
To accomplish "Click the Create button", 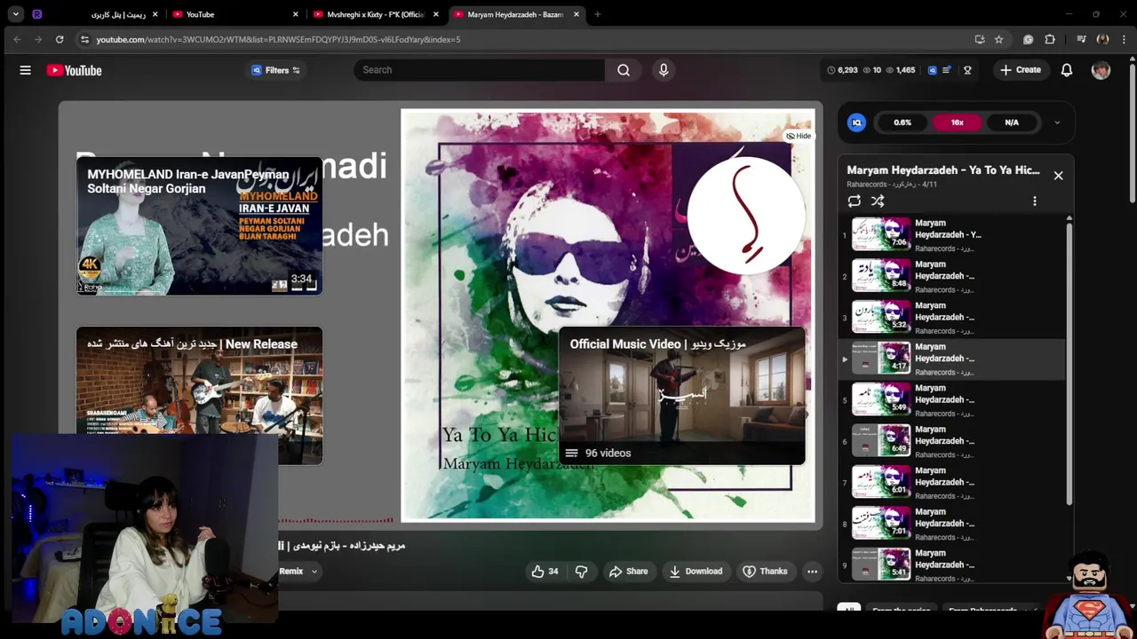I will point(1020,70).
